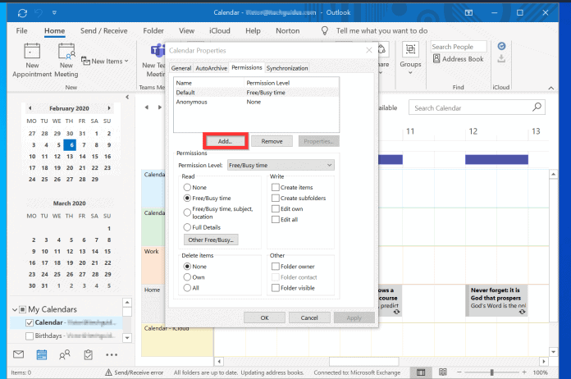Click the New Appointment icon

tap(32, 51)
